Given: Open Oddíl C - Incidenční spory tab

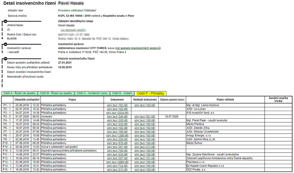Looking at the screenshot, I should click(92, 93).
